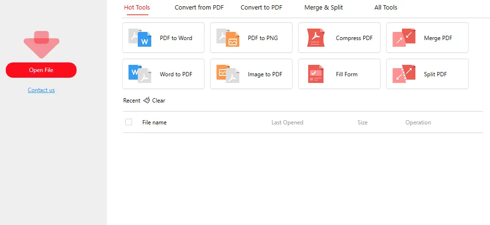The width and height of the screenshot is (490, 225).
Task: Open the Fill Form label
Action: [346, 74]
